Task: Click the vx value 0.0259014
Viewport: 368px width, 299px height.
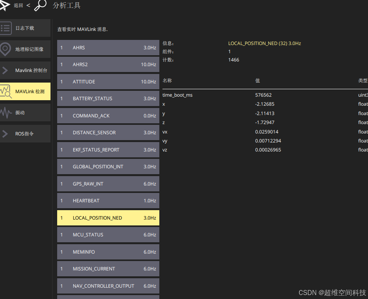Action: pos(267,131)
